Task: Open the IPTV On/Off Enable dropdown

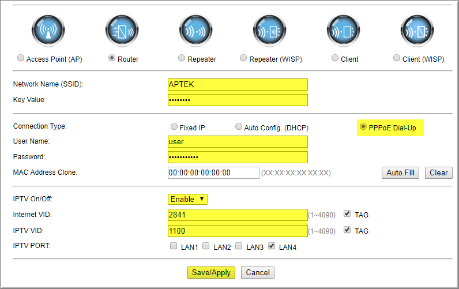Action: point(187,199)
